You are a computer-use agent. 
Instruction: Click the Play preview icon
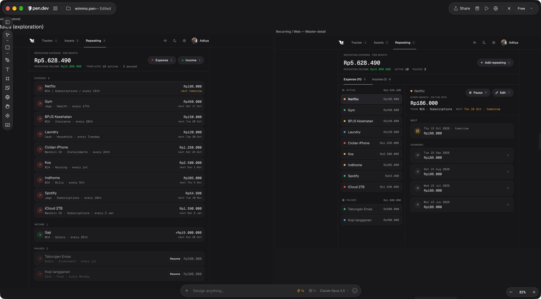[x=486, y=9]
